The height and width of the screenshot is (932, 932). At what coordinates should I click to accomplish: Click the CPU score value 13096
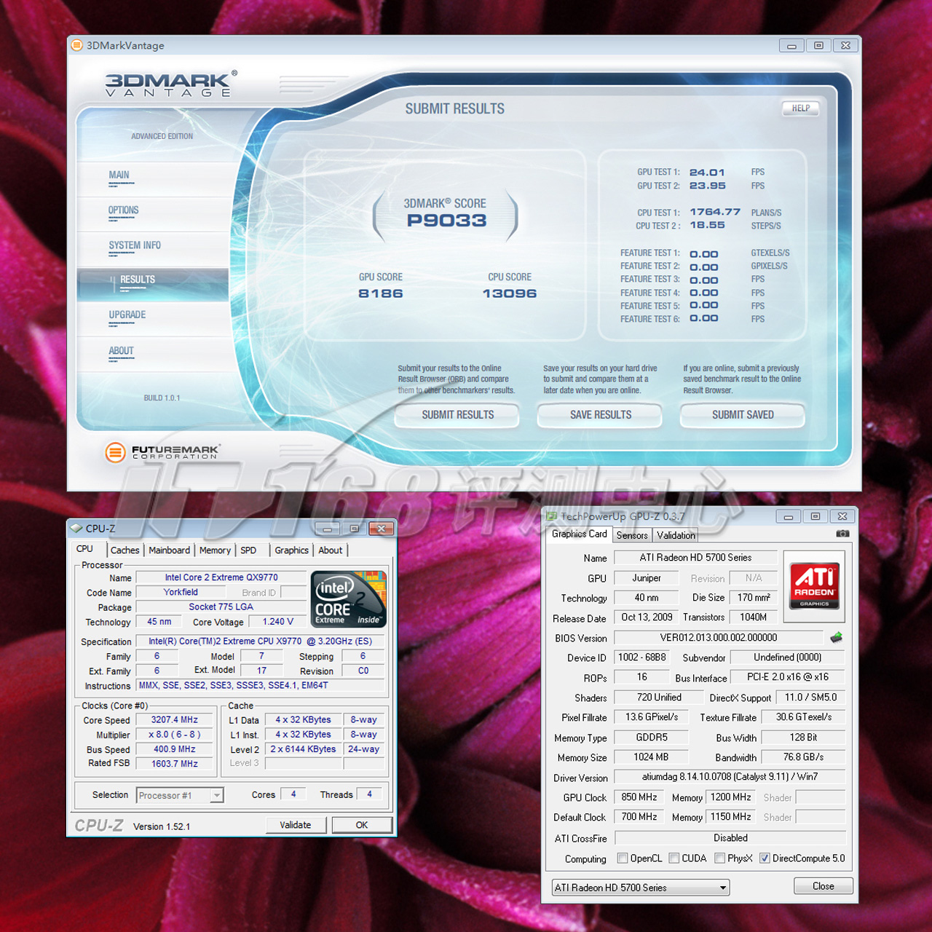tap(510, 293)
